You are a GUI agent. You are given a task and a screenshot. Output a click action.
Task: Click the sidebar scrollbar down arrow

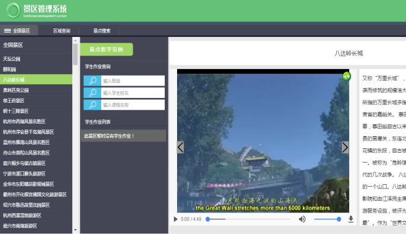(75, 230)
